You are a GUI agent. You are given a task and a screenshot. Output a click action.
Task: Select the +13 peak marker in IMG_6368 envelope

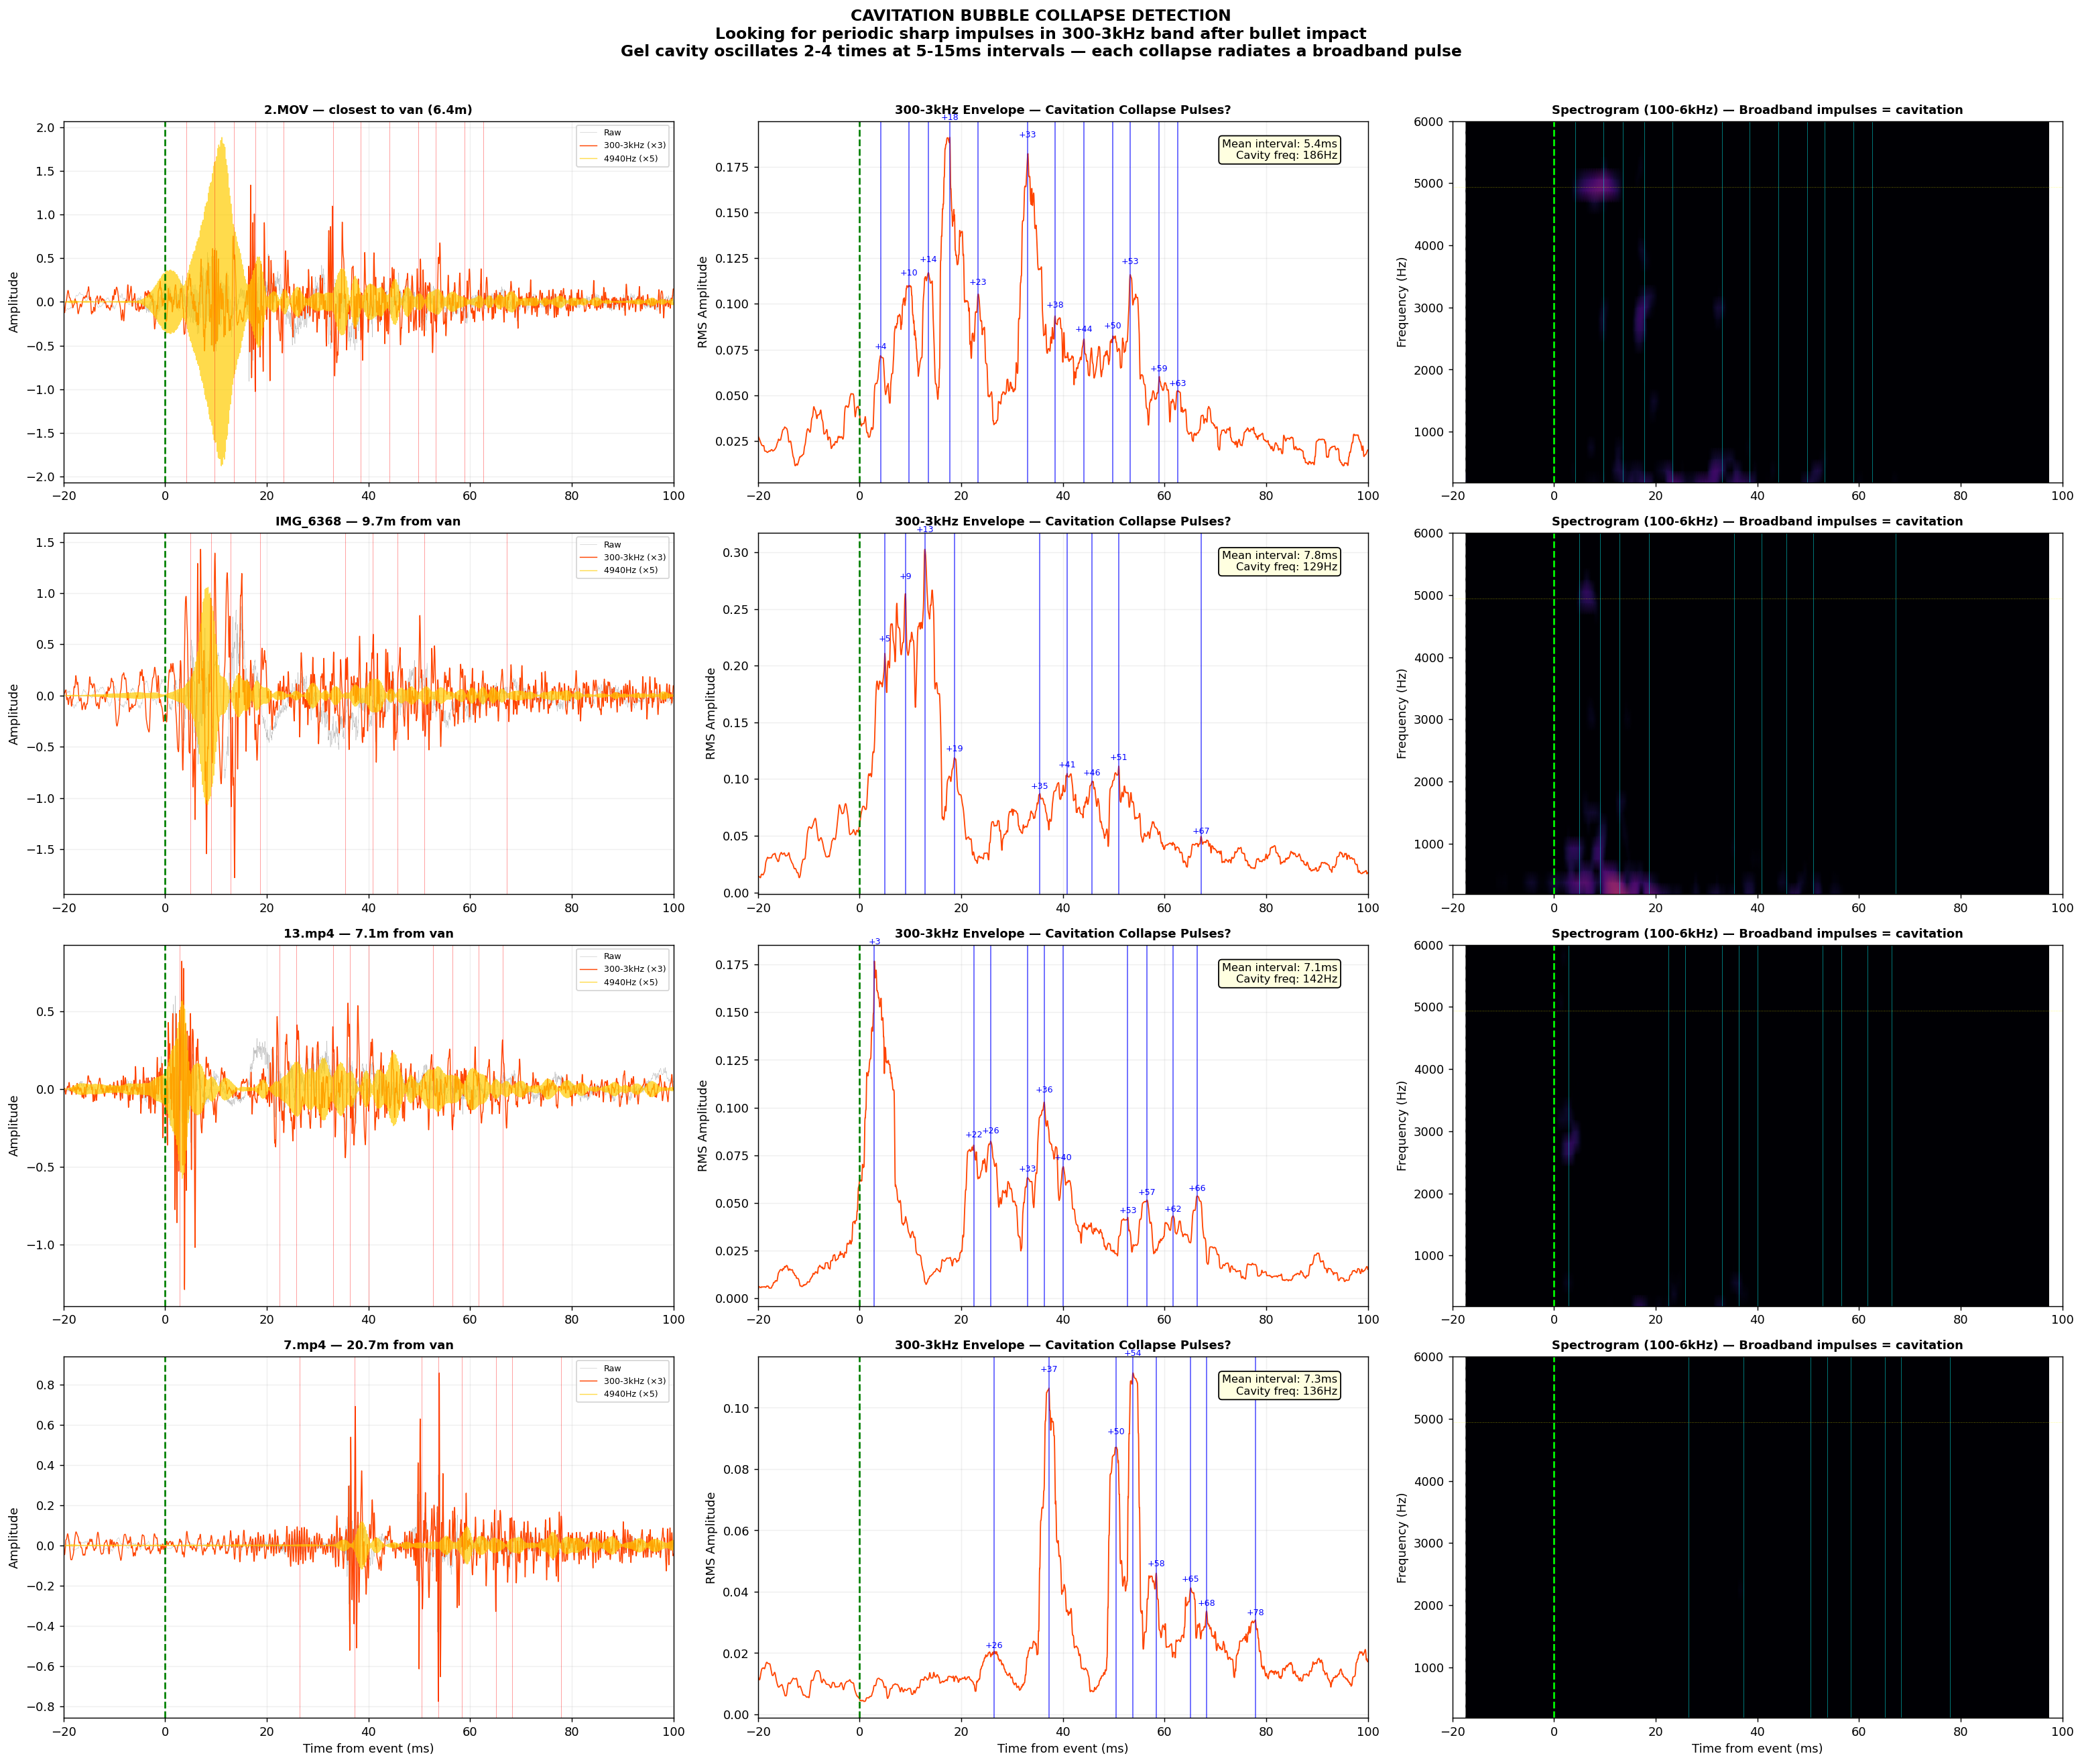[925, 531]
